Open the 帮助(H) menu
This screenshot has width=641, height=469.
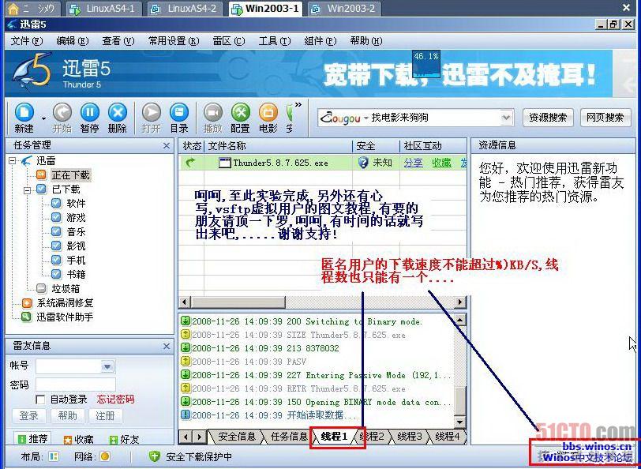366,41
